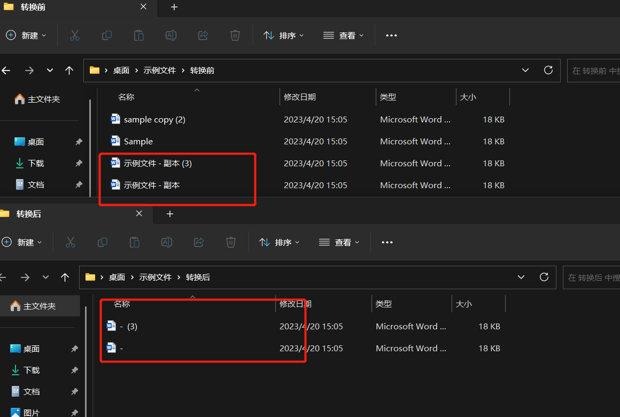
Task: Open the 排序 dropdown in top window
Action: click(x=284, y=35)
